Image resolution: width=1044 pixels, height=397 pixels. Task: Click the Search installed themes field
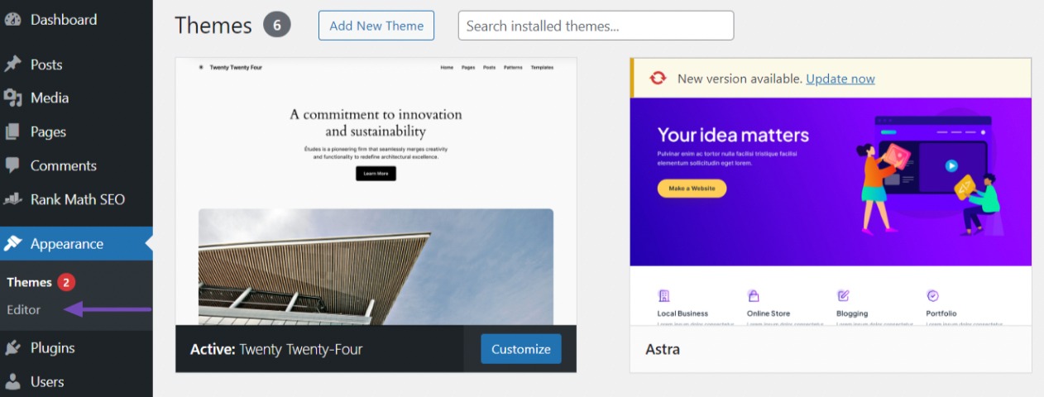click(x=596, y=26)
